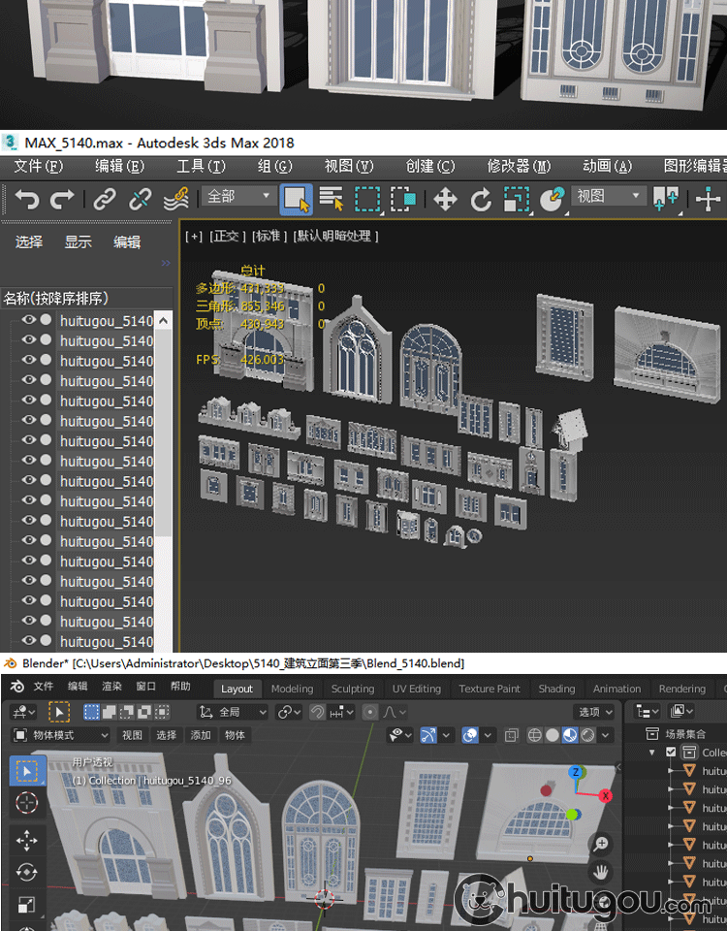Activate the Unlink Selection broken-chain tool

[x=140, y=198]
